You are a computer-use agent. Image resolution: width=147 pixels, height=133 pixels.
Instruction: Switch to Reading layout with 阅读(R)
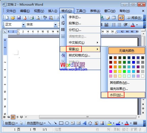tap(134, 18)
